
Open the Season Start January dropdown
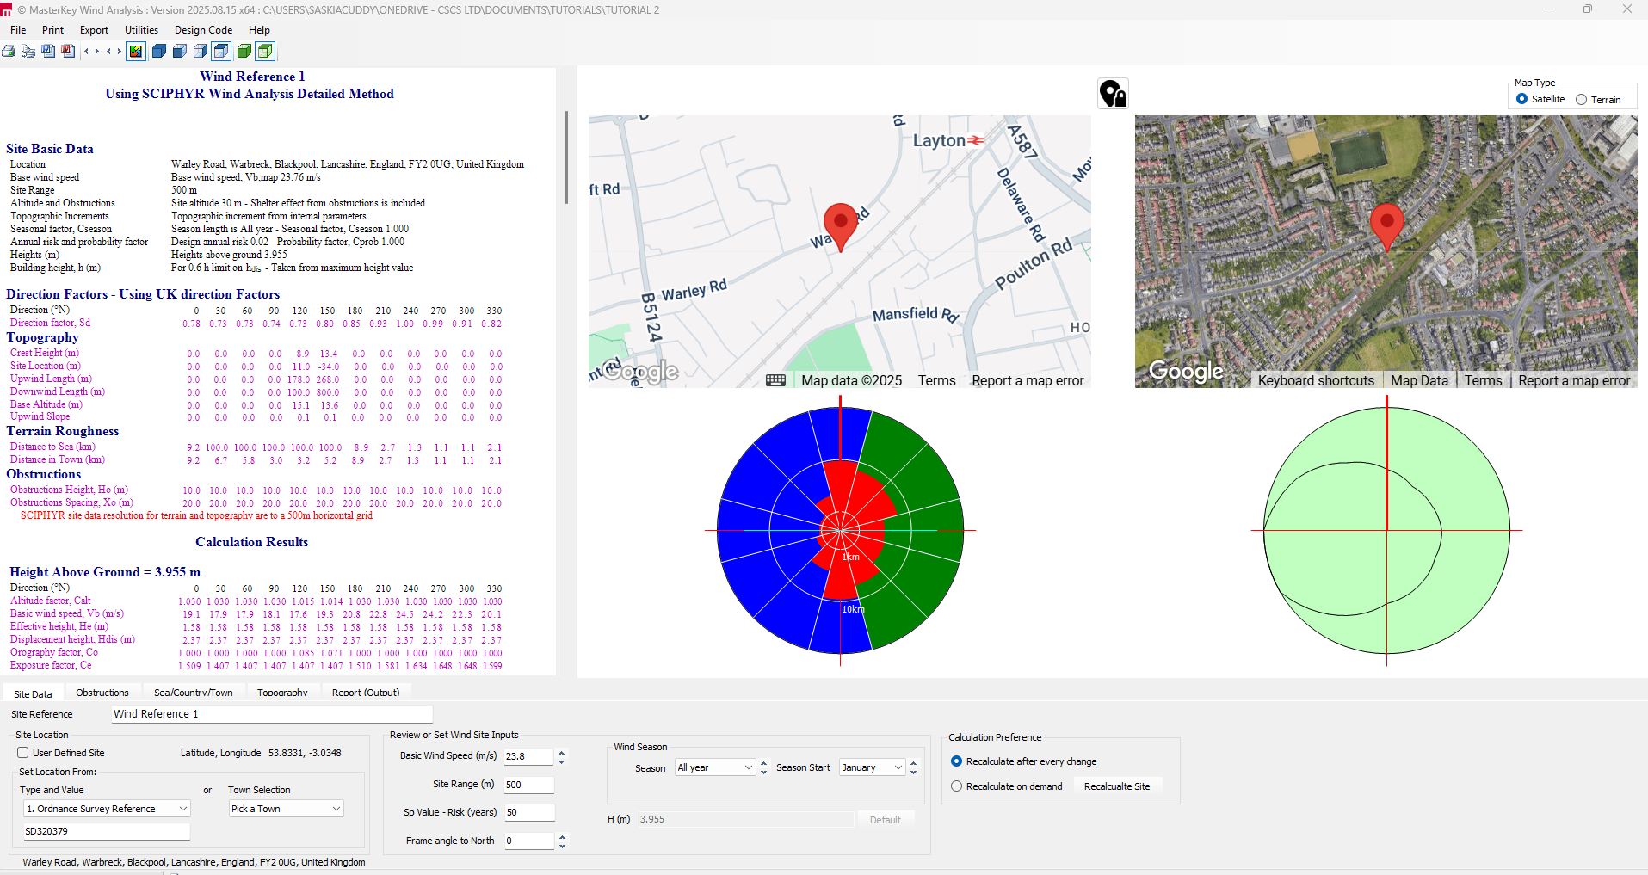(873, 767)
